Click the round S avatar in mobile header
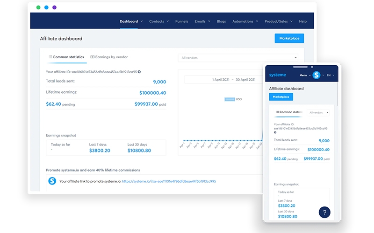374x233 pixels. click(x=316, y=75)
